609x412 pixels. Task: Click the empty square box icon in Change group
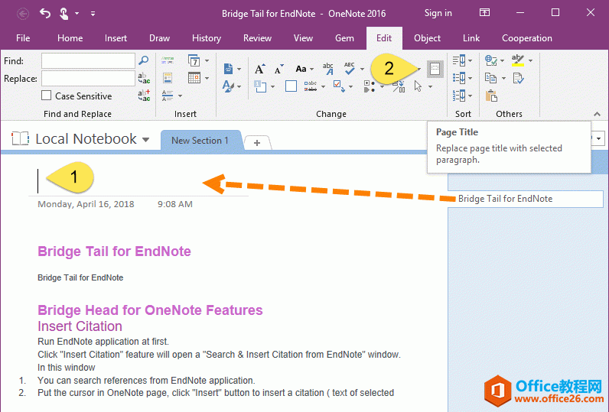(291, 86)
